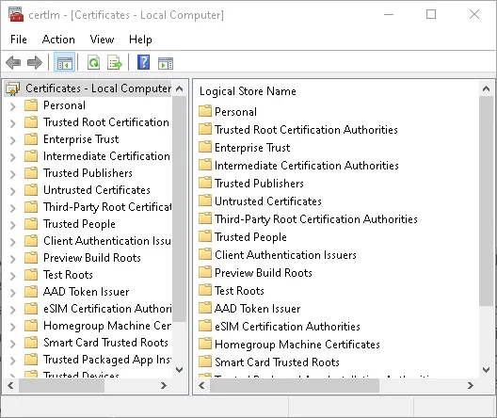Toggle Show/Hide Action Pane toolbar icon
This screenshot has width=497, height=418.
tap(166, 63)
